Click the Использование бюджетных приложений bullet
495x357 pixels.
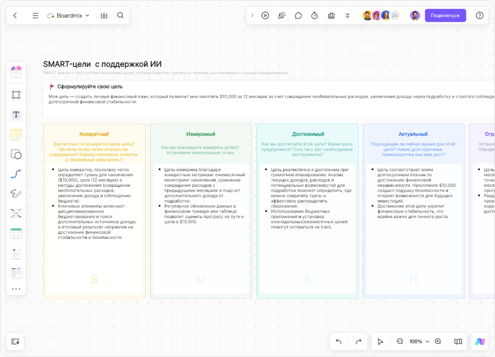tap(309, 219)
